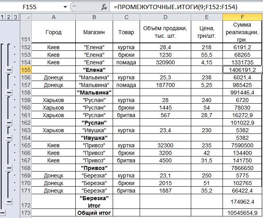Select column E header

[x=207, y=17]
